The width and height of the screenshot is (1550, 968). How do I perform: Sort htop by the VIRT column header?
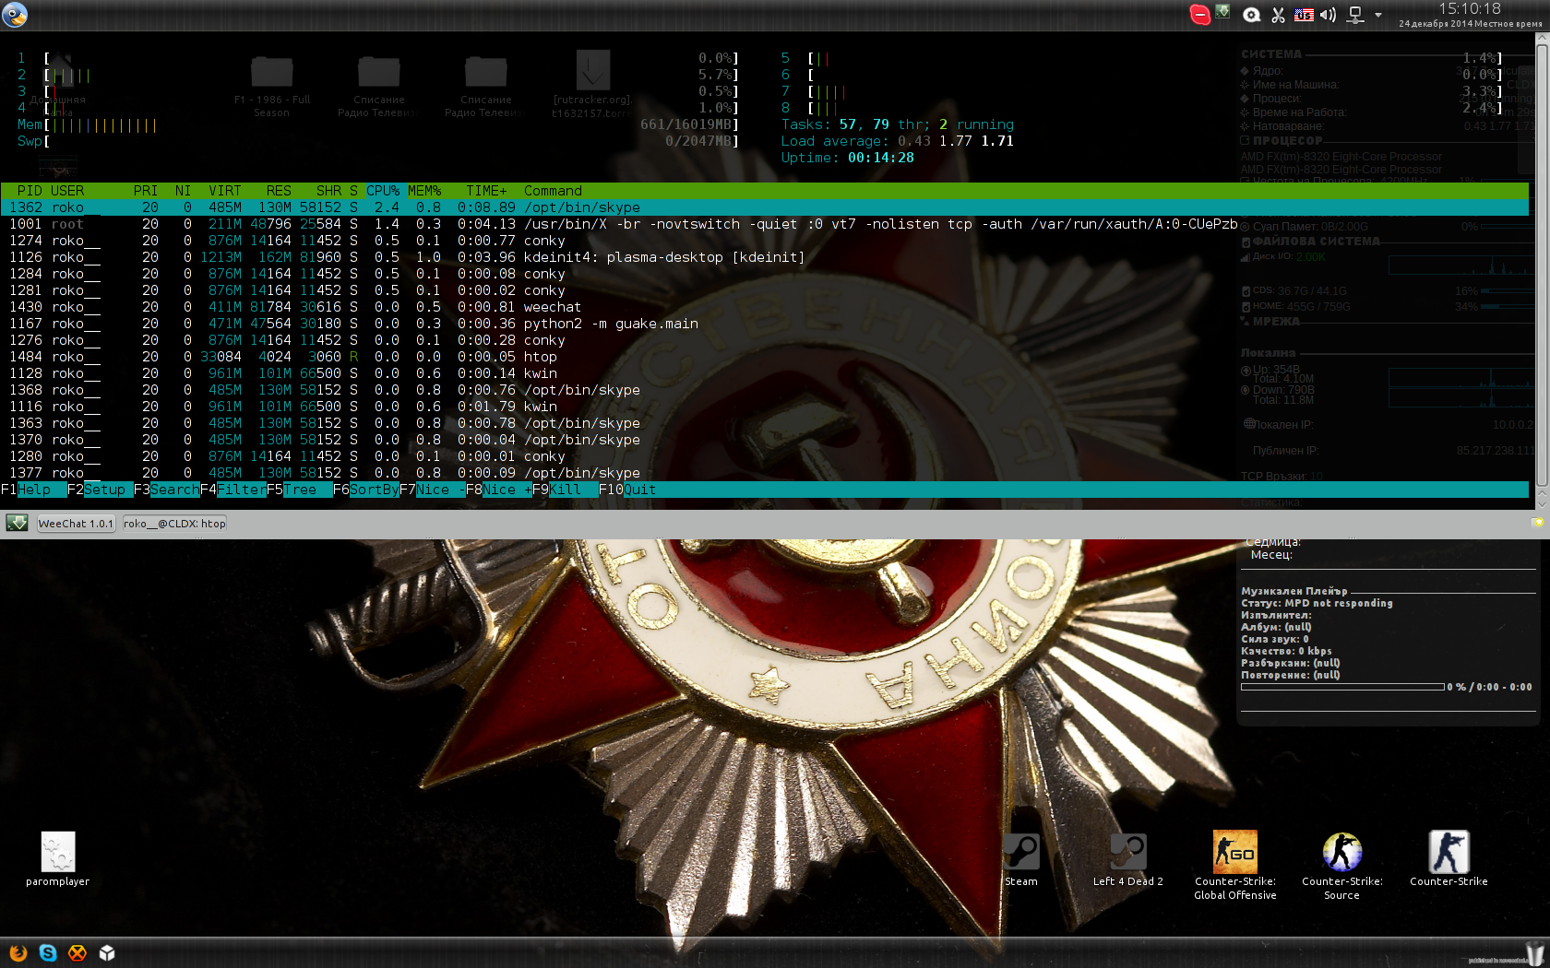(225, 191)
